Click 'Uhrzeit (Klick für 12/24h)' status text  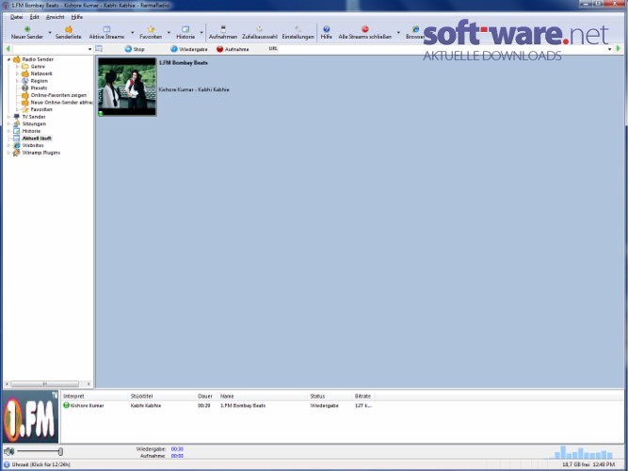(40, 464)
